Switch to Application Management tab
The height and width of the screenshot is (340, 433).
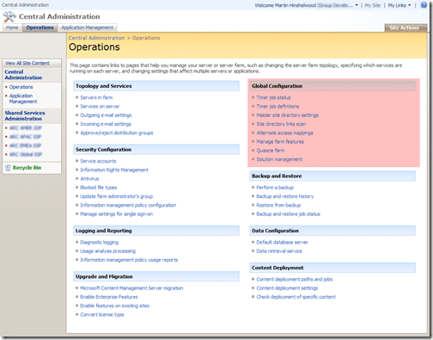tap(88, 28)
